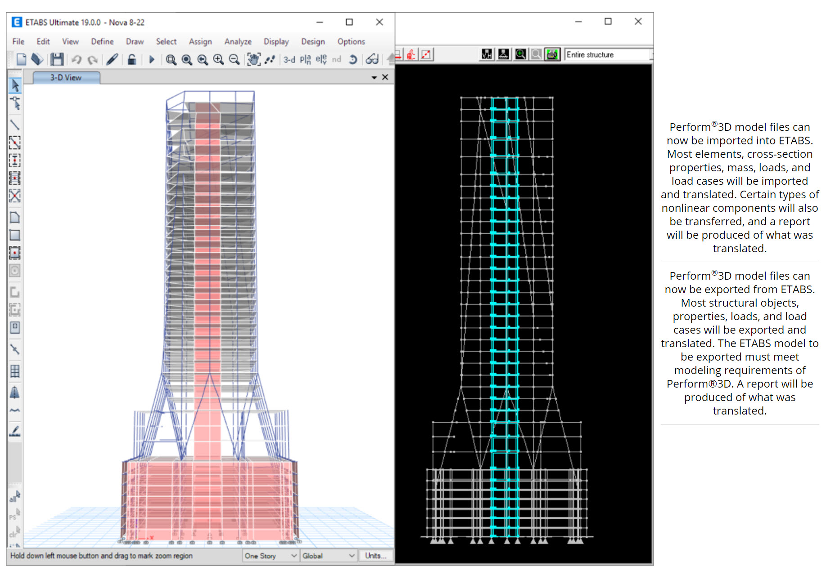
Task: Select the Draw Grids tool
Action: [x=15, y=371]
